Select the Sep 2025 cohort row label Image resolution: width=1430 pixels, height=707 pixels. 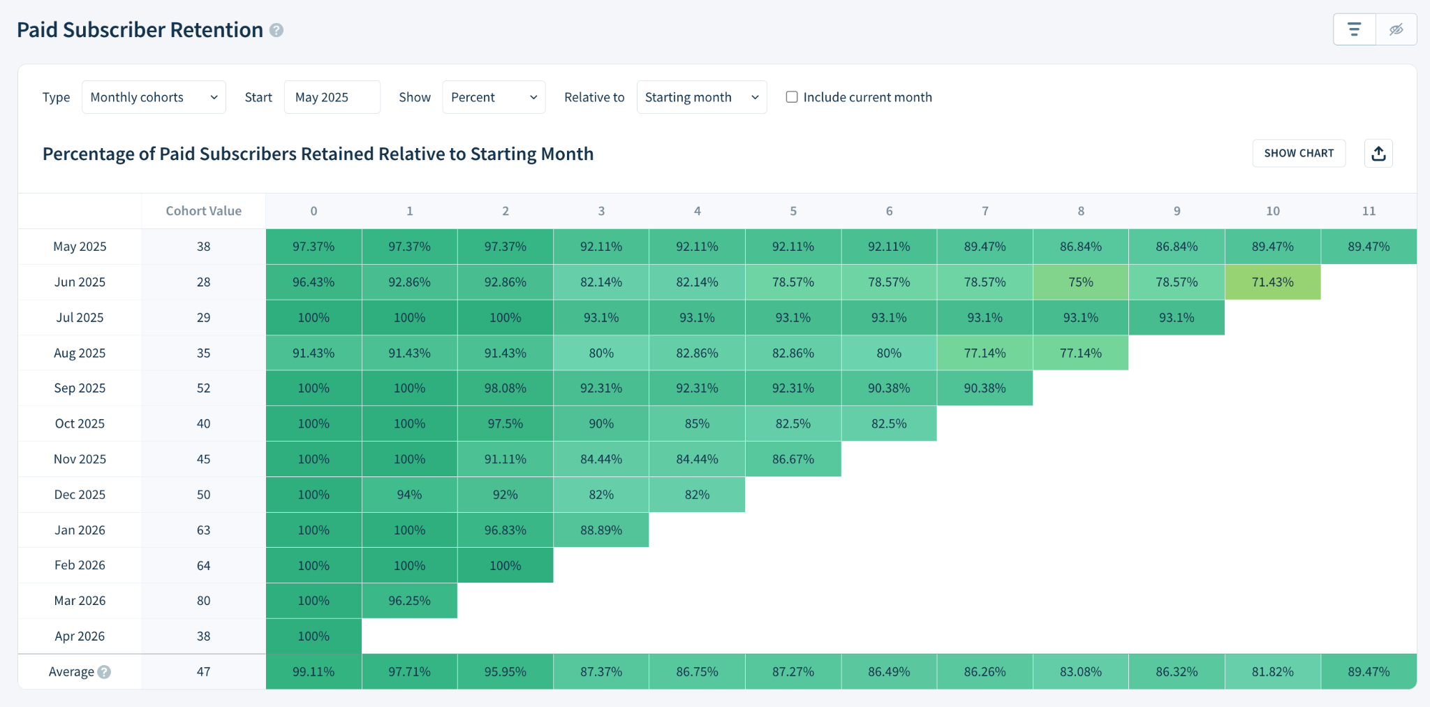click(x=80, y=388)
